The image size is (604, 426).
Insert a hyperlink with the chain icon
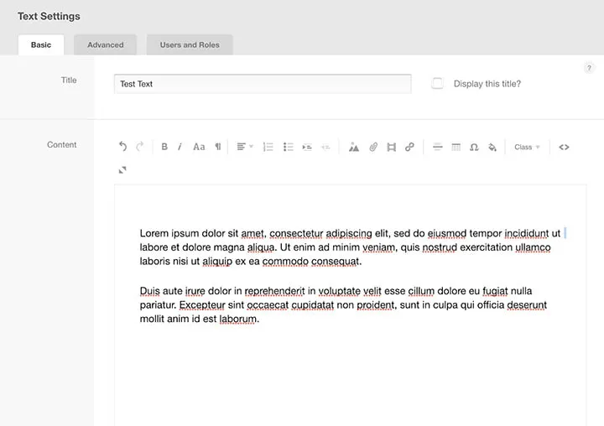point(409,147)
